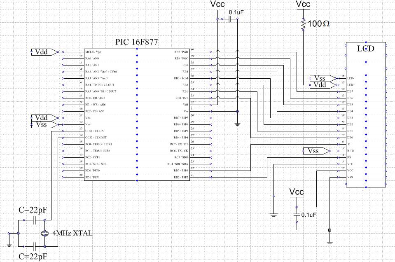Click the LCD 'VSS' pin 1 label
This screenshot has height=262, width=395.
coord(350,177)
